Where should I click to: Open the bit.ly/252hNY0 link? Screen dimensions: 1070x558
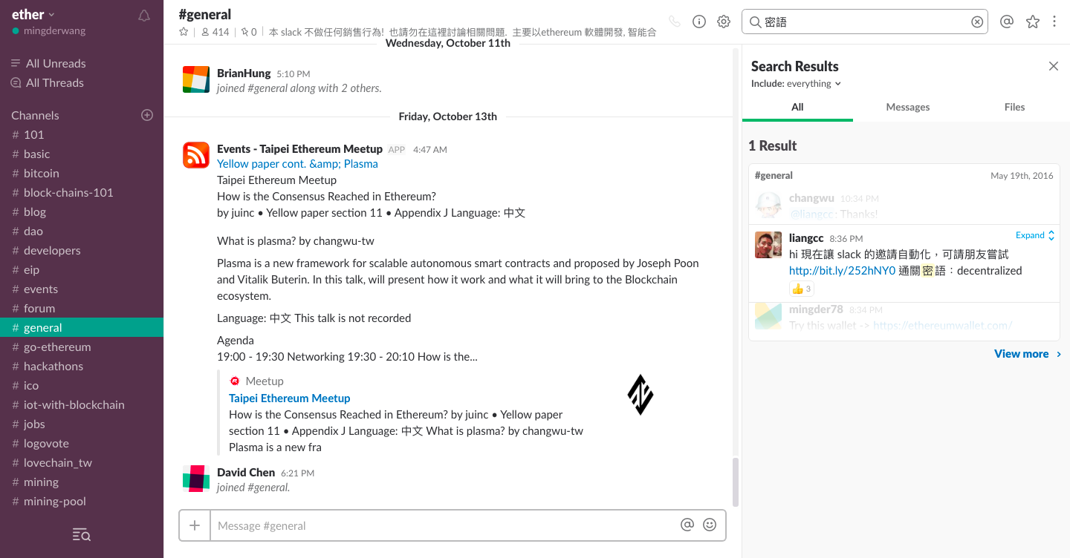pos(842,271)
